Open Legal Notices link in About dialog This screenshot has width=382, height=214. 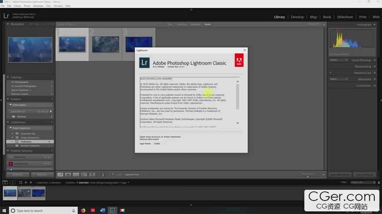[145, 144]
